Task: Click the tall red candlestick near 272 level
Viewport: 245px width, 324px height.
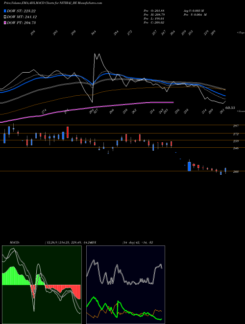Action: tap(68, 132)
